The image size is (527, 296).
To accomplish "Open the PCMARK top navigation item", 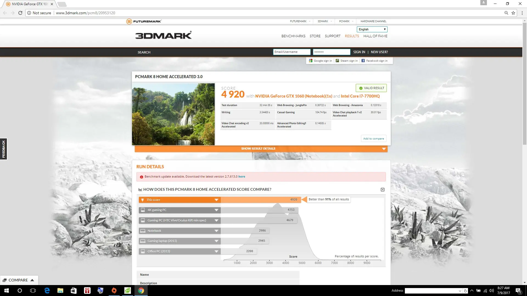I will point(344,21).
